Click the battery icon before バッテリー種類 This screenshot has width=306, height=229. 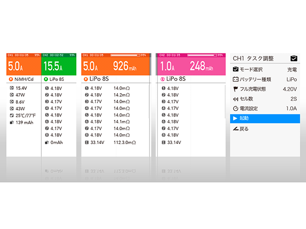(x=236, y=79)
